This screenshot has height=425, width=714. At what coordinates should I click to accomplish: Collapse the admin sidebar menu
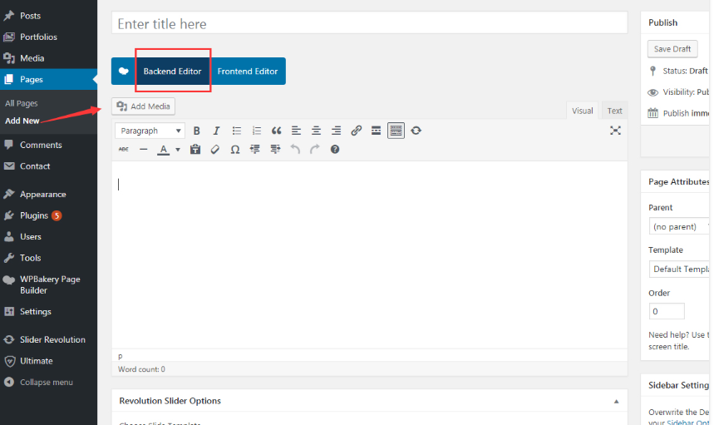tap(46, 383)
